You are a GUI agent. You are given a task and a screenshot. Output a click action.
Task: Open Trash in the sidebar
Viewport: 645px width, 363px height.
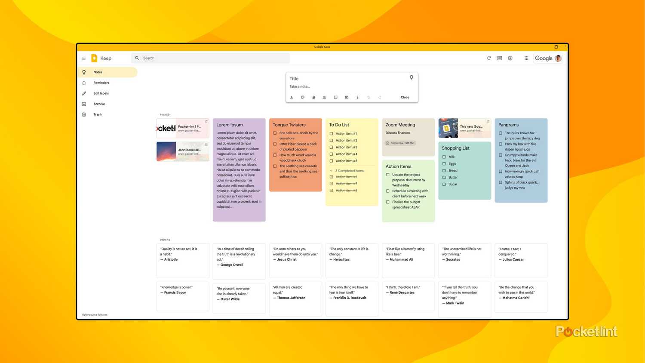[x=107, y=114]
